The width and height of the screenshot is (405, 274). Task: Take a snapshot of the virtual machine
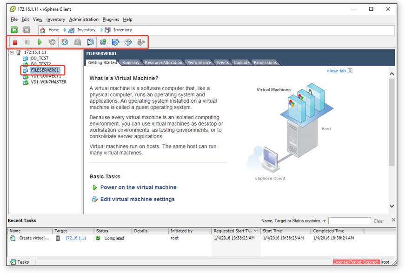(65, 42)
